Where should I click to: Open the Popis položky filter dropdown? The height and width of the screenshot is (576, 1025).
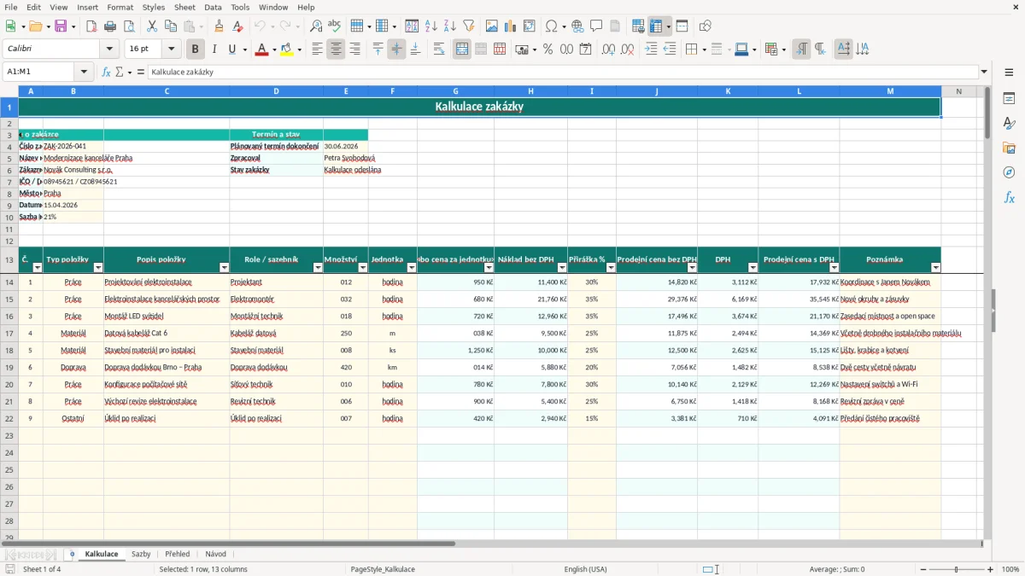[224, 268]
